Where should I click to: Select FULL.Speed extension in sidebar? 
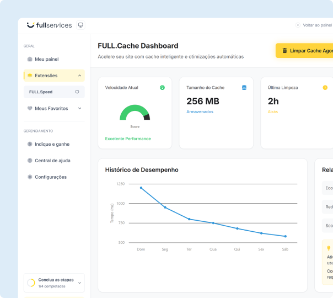41,92
